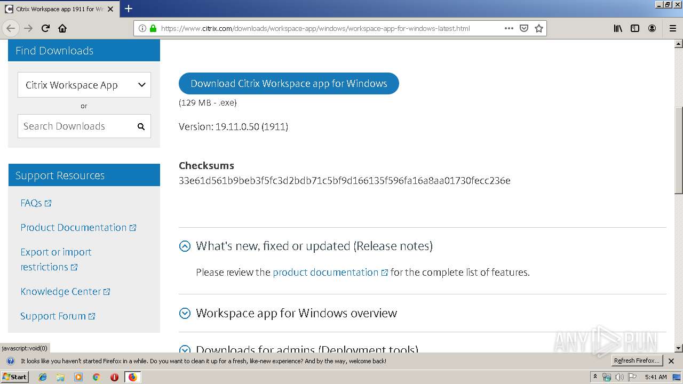Click the volume speaker tray icon
The height and width of the screenshot is (384, 683).
coord(620,377)
